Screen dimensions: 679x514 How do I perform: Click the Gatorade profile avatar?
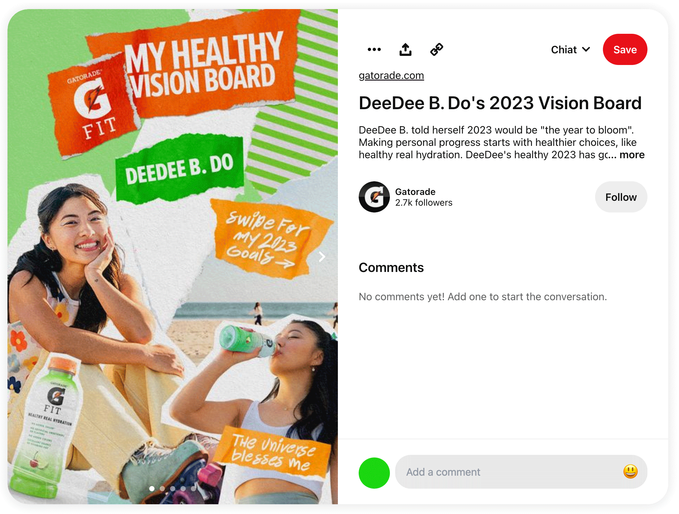[x=374, y=197]
